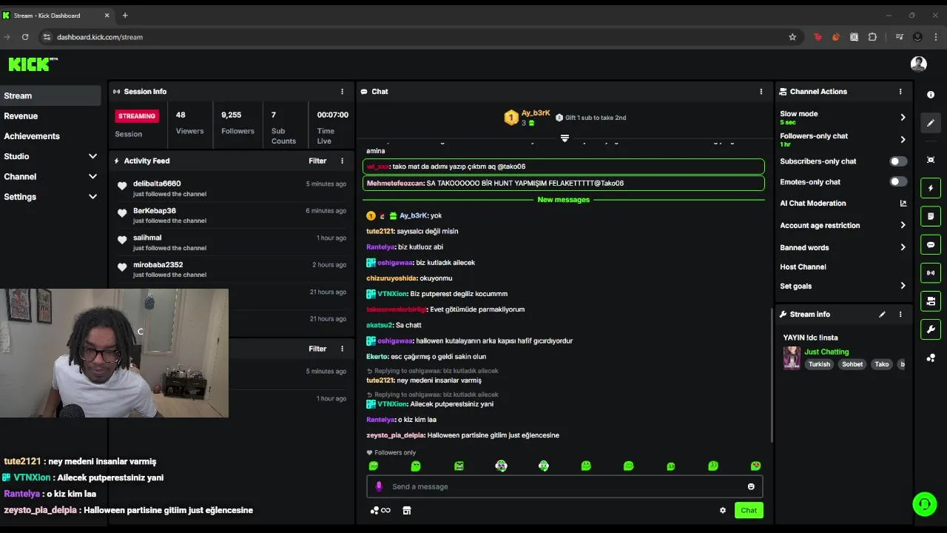The image size is (947, 533).
Task: Click the angry square-face emote in quick emote row
Action: pyautogui.click(x=459, y=466)
